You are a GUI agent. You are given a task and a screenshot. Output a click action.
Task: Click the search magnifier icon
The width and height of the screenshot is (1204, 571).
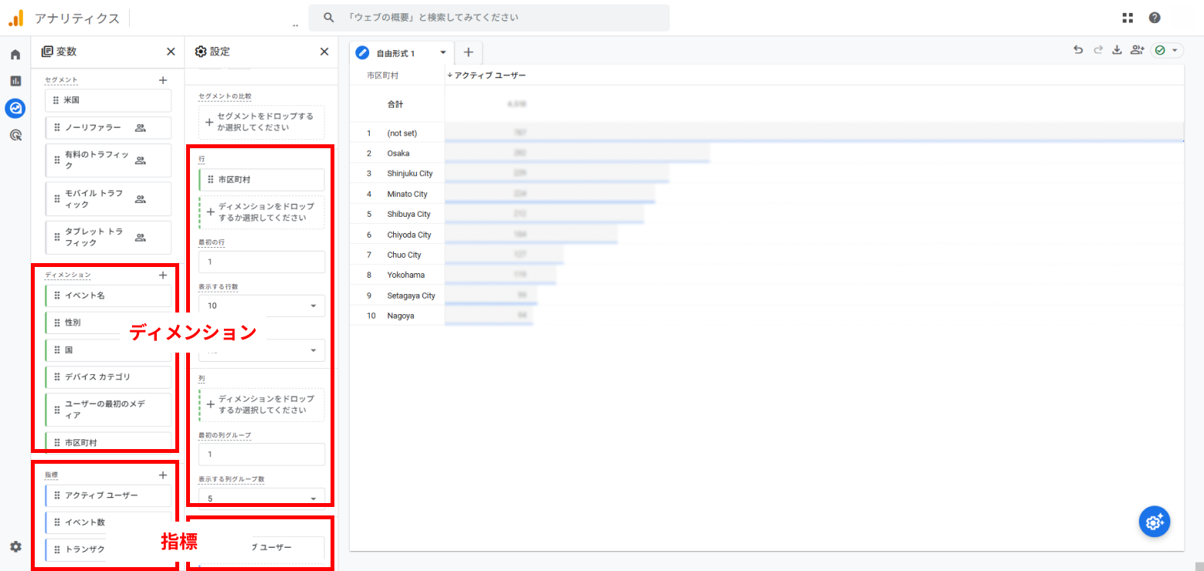click(329, 17)
